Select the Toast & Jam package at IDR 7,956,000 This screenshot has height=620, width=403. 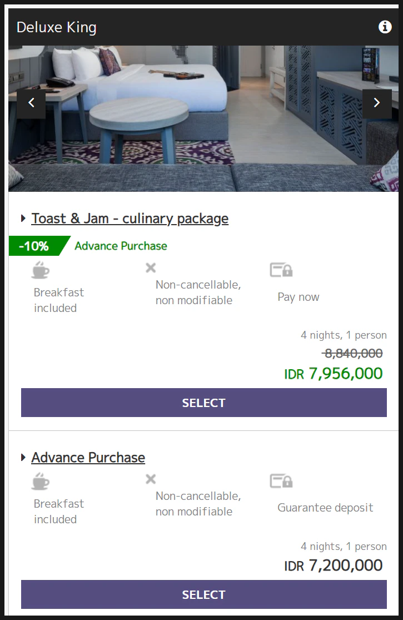point(203,403)
